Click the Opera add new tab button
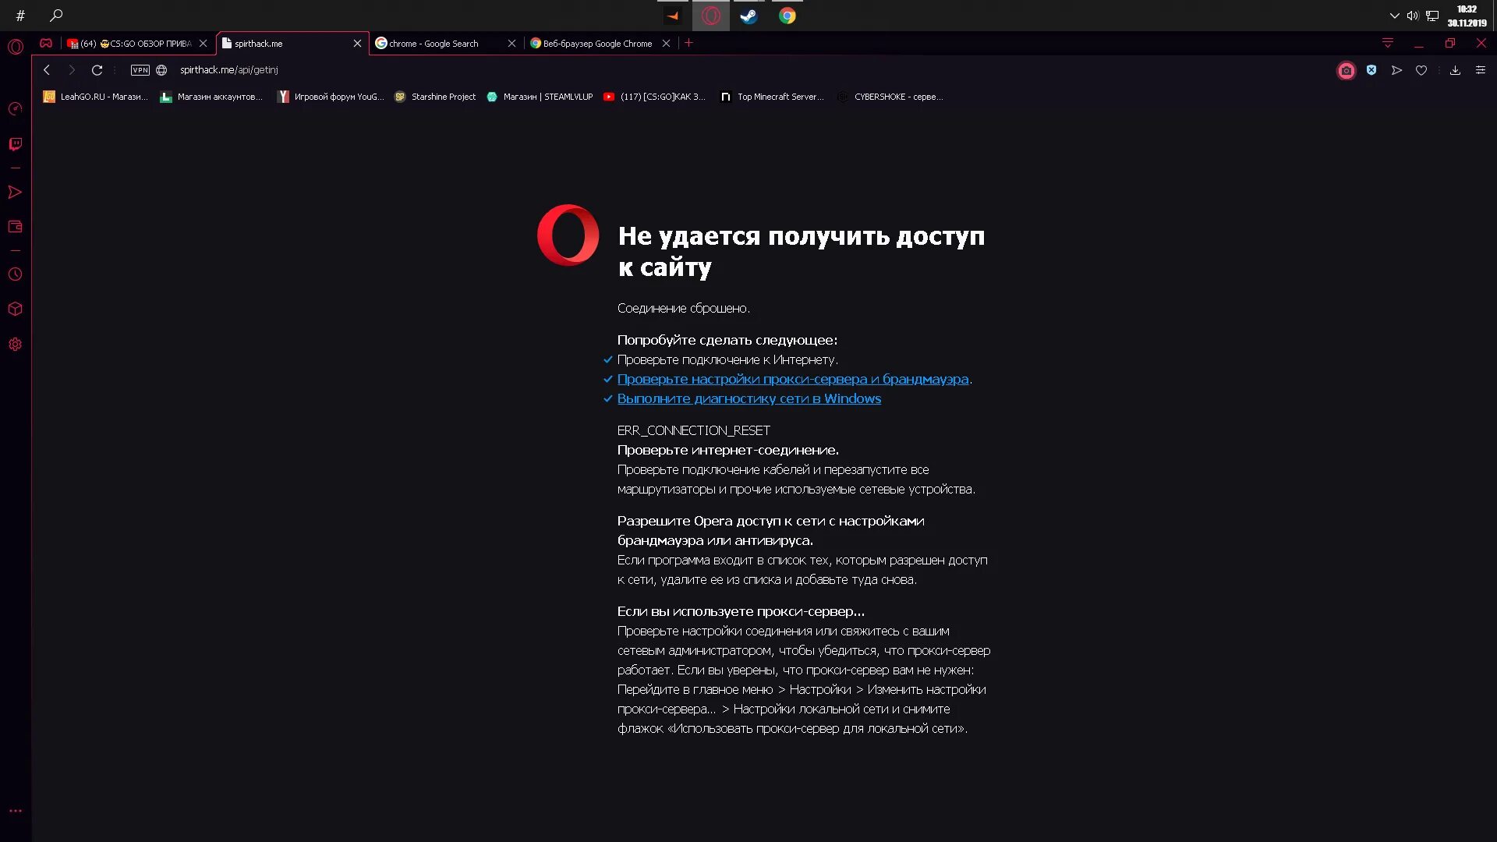The image size is (1497, 842). click(689, 43)
